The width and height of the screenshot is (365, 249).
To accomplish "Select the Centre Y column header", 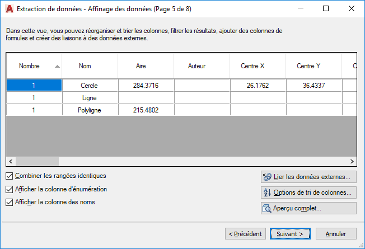I will click(313, 66).
